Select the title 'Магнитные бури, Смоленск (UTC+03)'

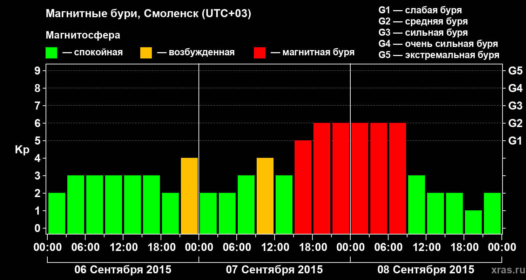point(148,14)
